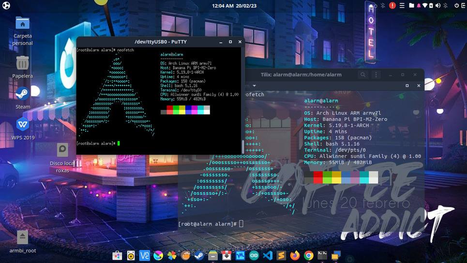Viewport: 467px width, 263px height.
Task: Select 'OS: Arch Linux ARM armv7l' in PuTTY
Action: click(x=186, y=63)
